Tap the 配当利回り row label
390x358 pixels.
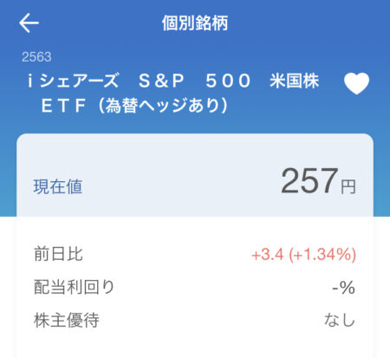(75, 287)
